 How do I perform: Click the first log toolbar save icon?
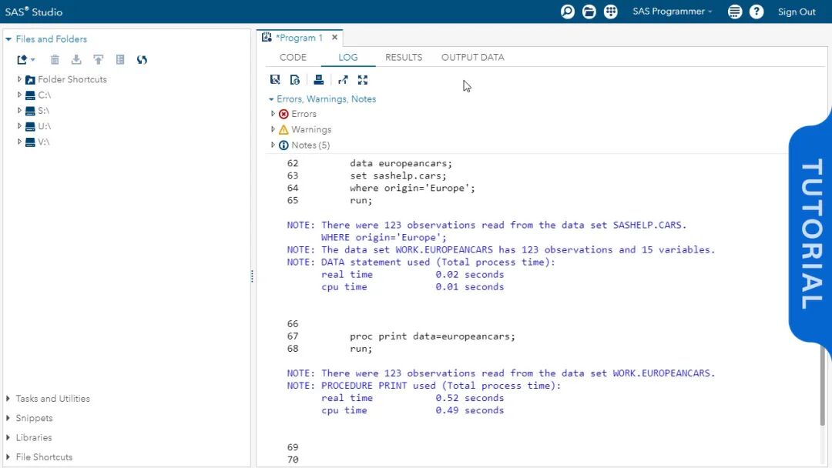tap(275, 80)
